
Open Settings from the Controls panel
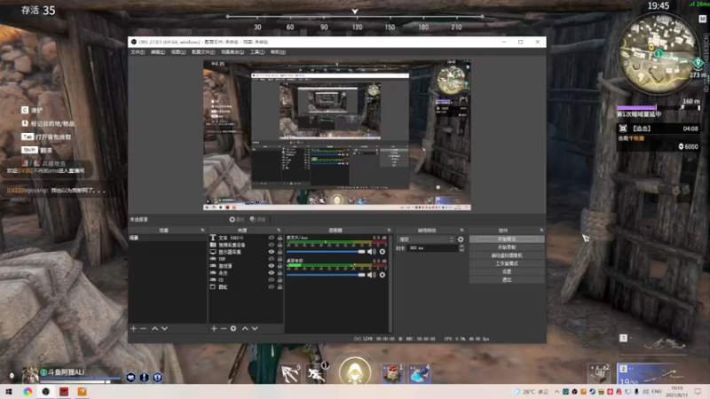(x=507, y=271)
